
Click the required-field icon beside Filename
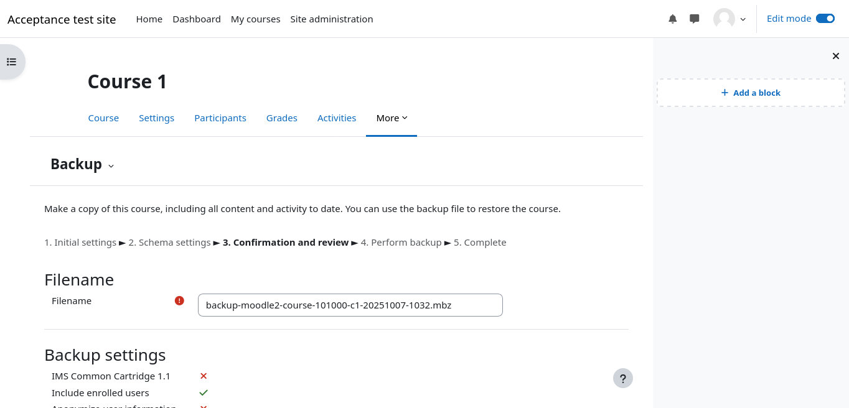[x=179, y=301]
